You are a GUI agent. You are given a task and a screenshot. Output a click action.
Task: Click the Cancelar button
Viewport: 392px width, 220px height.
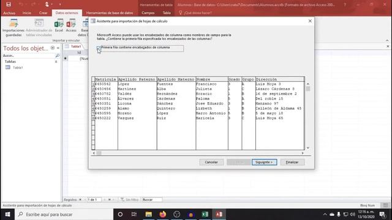coord(211,162)
